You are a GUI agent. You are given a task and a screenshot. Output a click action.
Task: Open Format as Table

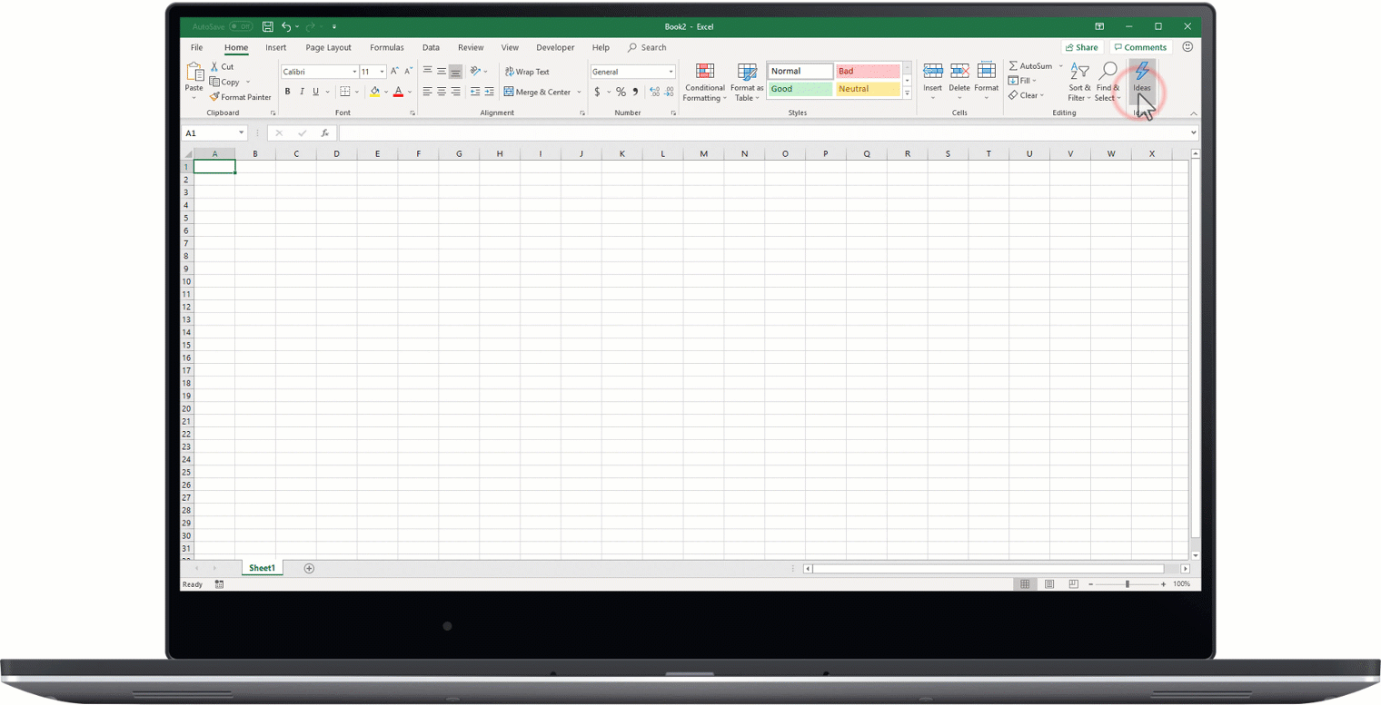click(747, 83)
